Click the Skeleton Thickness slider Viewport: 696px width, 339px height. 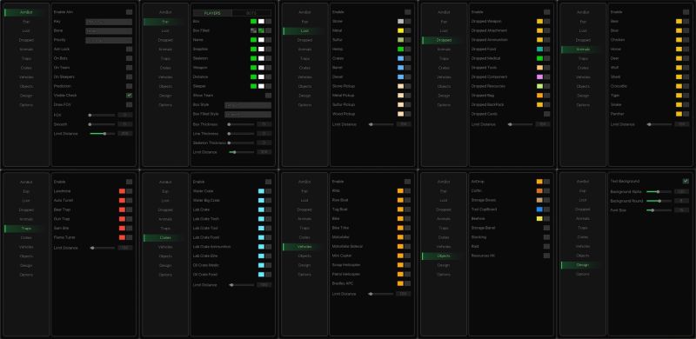(241, 143)
